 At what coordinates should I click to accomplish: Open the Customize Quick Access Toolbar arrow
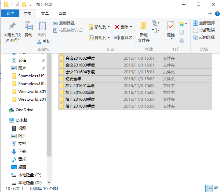click(30, 5)
